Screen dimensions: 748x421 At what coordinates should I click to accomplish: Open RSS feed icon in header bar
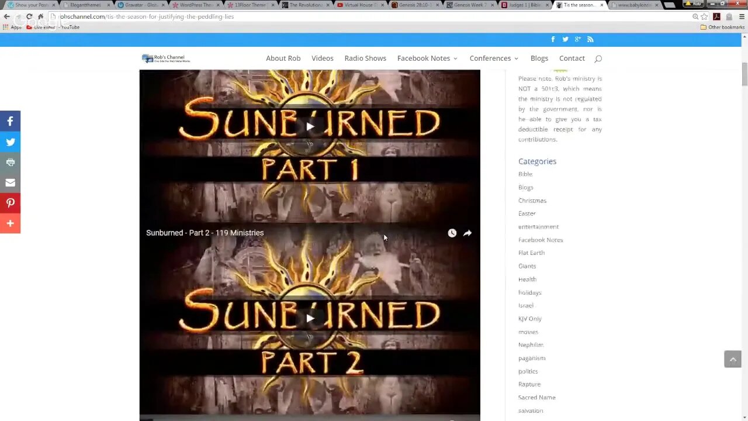click(x=590, y=39)
